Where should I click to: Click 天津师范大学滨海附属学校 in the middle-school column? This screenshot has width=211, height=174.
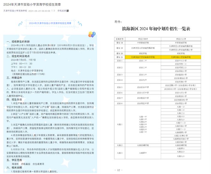(x=143, y=48)
